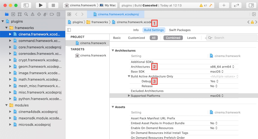This screenshot has width=258, height=139.
Task: Open the Swift Packages tab
Action: click(180, 30)
